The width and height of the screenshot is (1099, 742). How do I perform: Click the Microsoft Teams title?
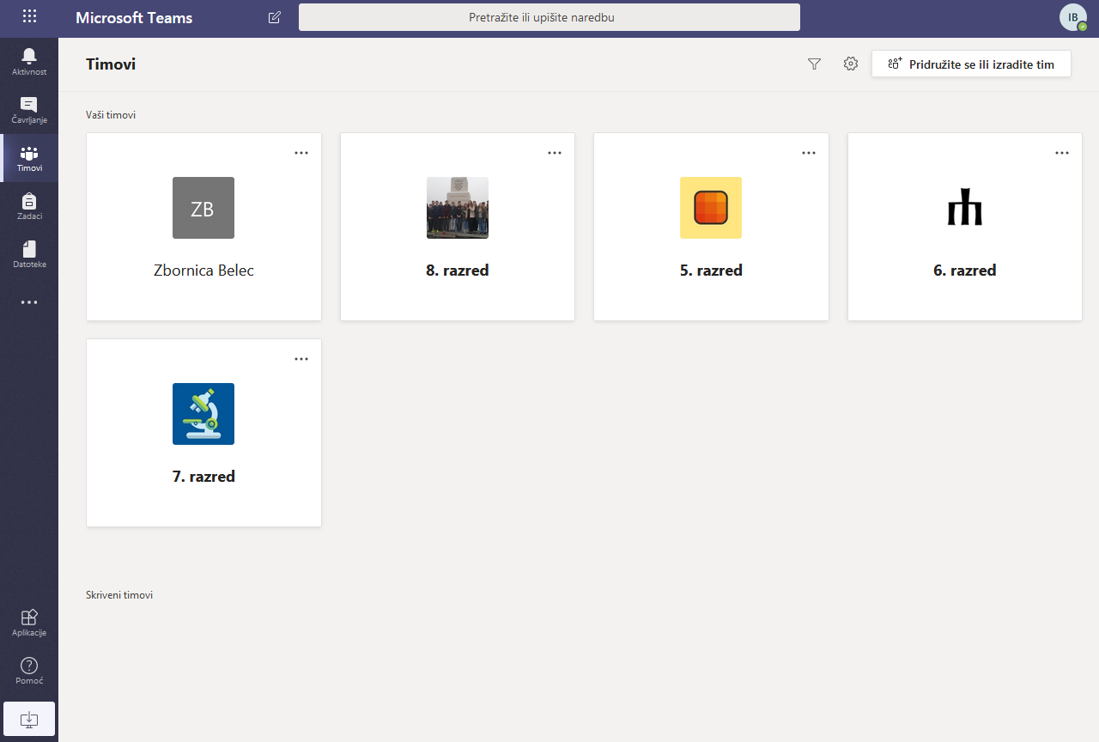(x=134, y=18)
